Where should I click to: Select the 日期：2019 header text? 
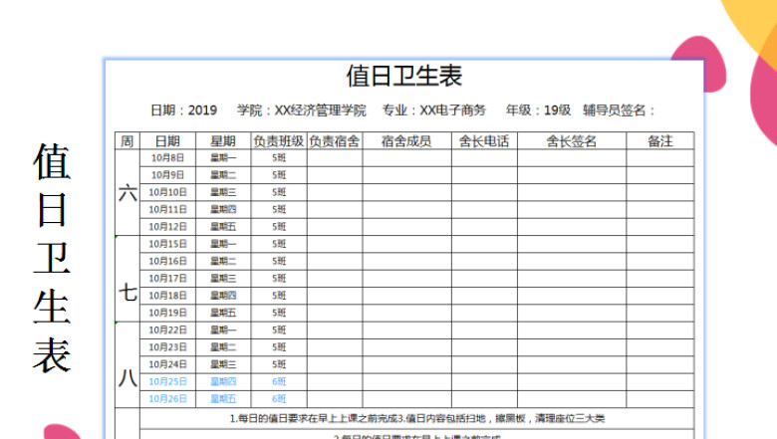point(184,110)
